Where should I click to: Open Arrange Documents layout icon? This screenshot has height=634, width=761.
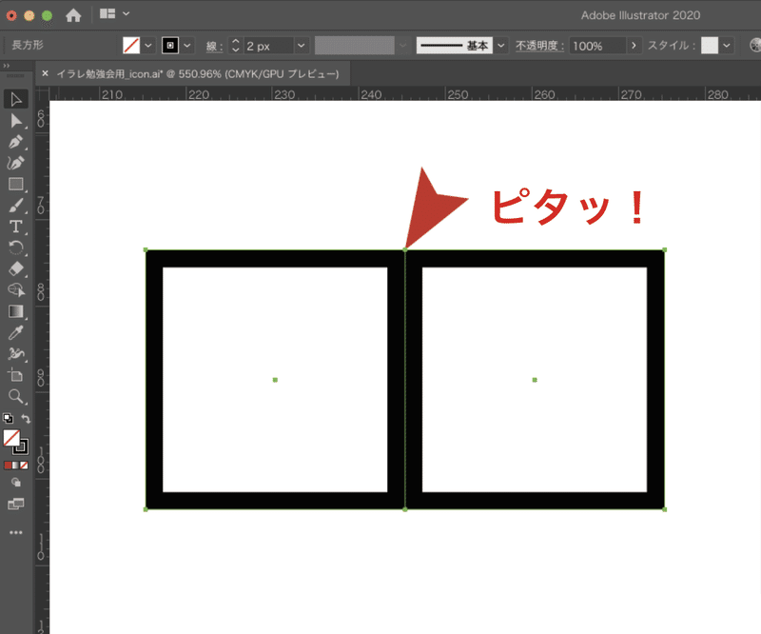pos(107,14)
